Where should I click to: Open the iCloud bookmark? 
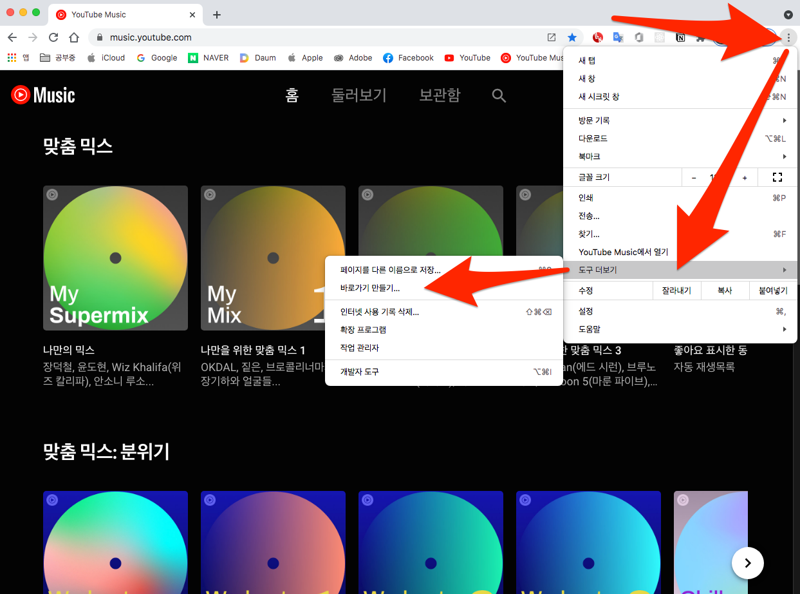click(106, 57)
